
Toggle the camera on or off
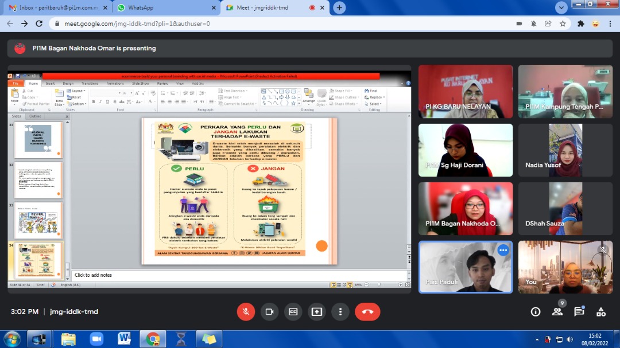tap(269, 312)
